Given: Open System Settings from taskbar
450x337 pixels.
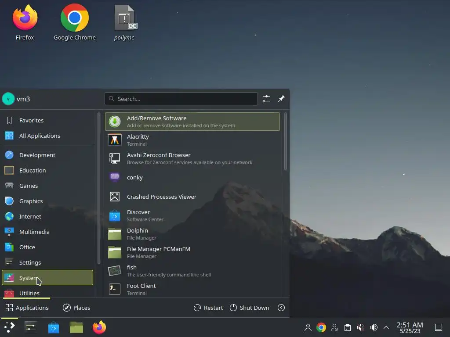Looking at the screenshot, I should point(30,327).
